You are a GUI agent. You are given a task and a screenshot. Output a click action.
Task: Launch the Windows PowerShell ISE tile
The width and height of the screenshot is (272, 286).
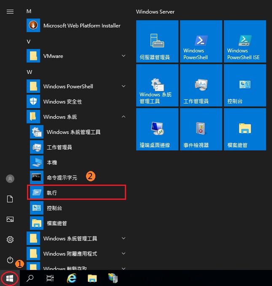pos(245,41)
